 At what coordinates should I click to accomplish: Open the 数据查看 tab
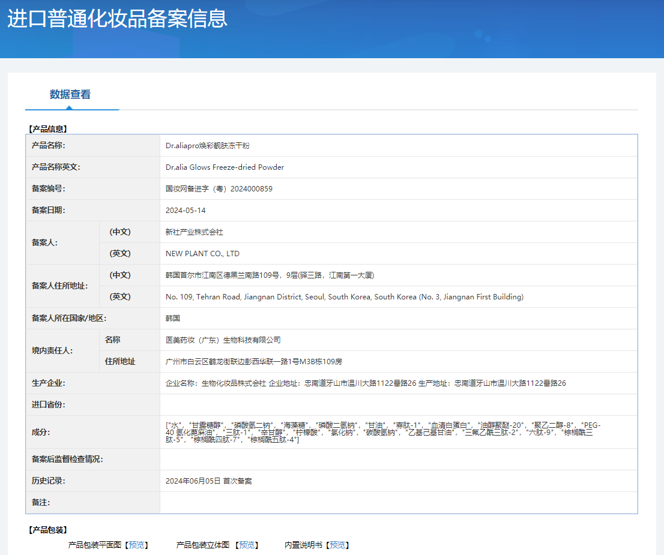[x=70, y=94]
